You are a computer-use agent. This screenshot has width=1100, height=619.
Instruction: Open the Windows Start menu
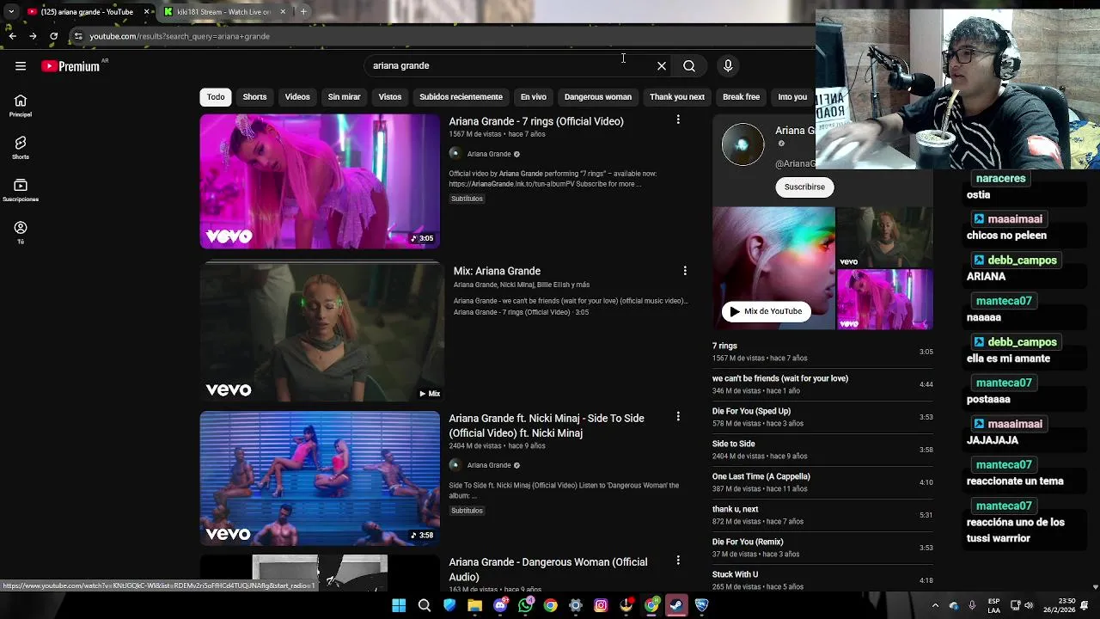pos(399,605)
